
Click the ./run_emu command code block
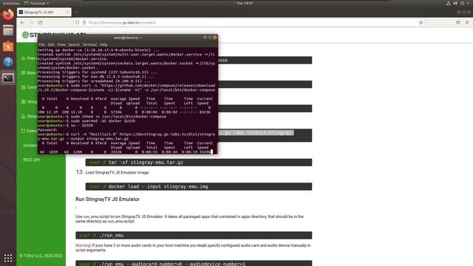[194, 235]
